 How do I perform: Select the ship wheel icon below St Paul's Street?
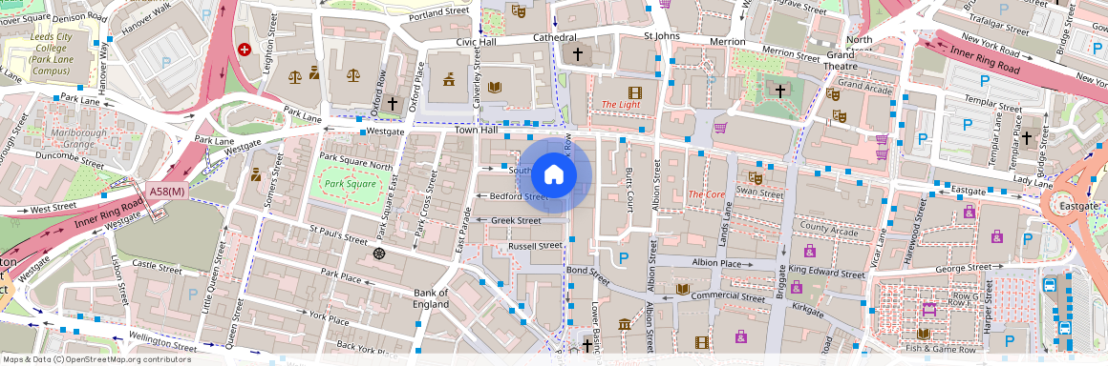click(379, 254)
